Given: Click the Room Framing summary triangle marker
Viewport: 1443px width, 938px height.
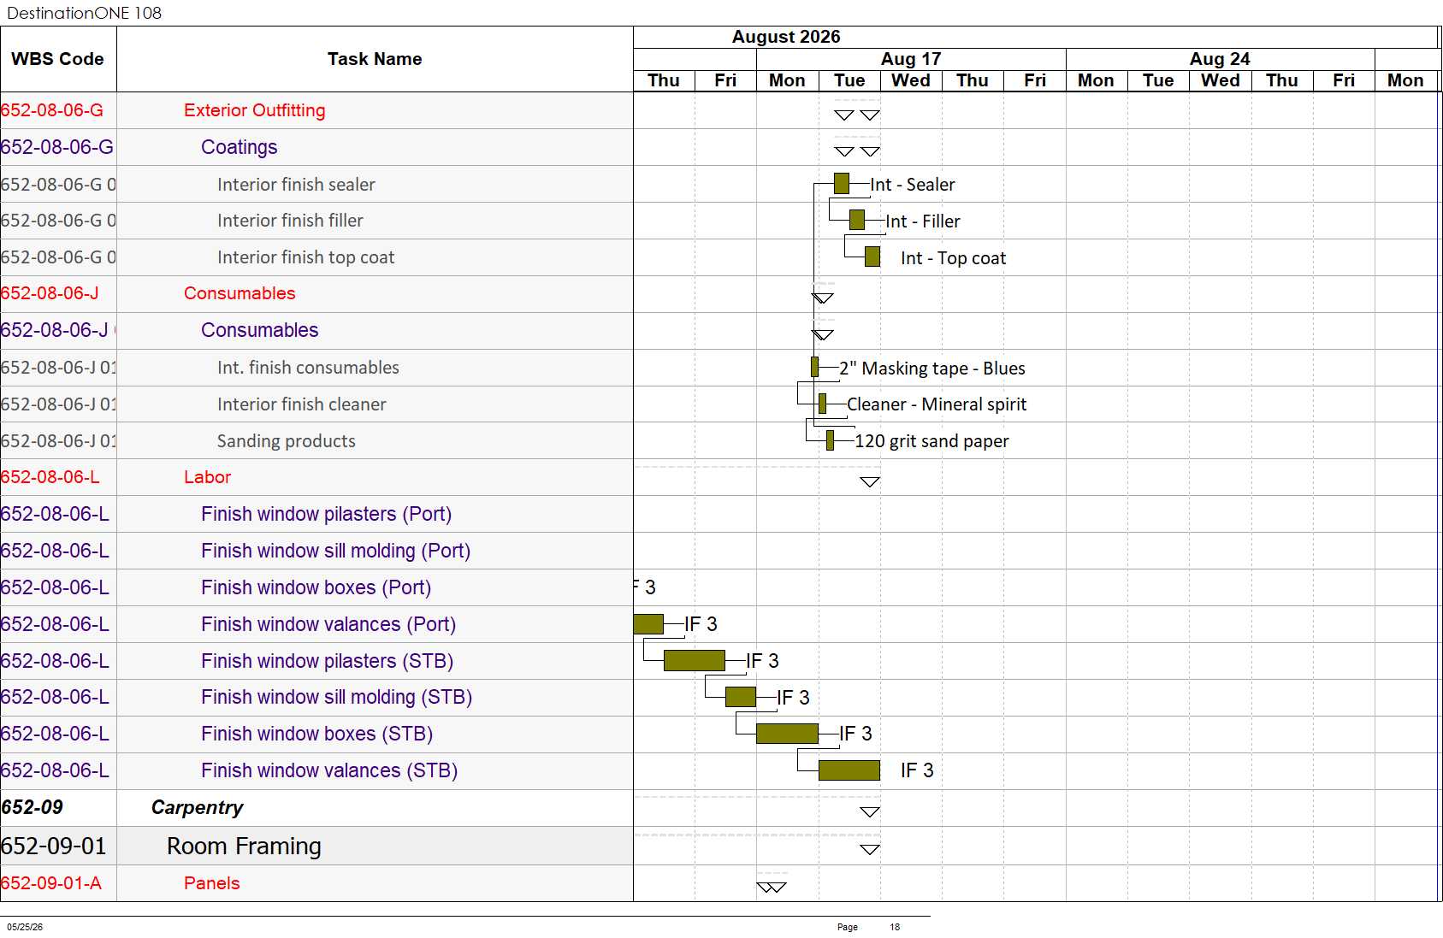Looking at the screenshot, I should click(x=870, y=850).
